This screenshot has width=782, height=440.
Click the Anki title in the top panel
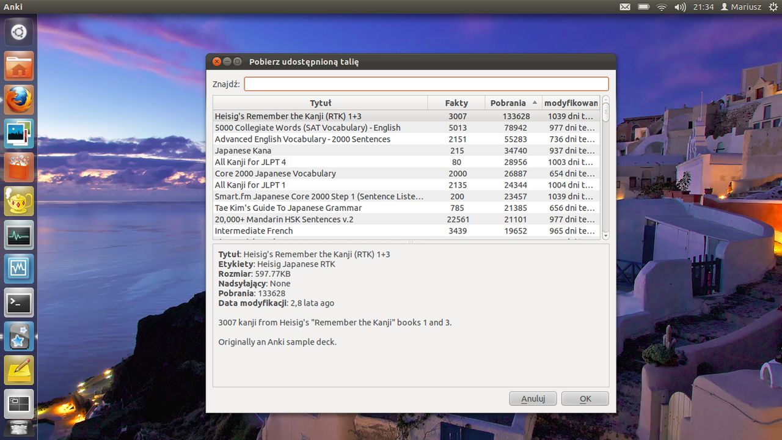pos(13,7)
